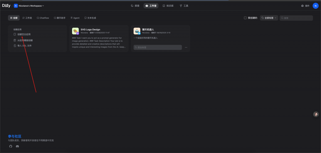Select the Chatflow filter tab
The image size is (321, 153).
coord(43,18)
